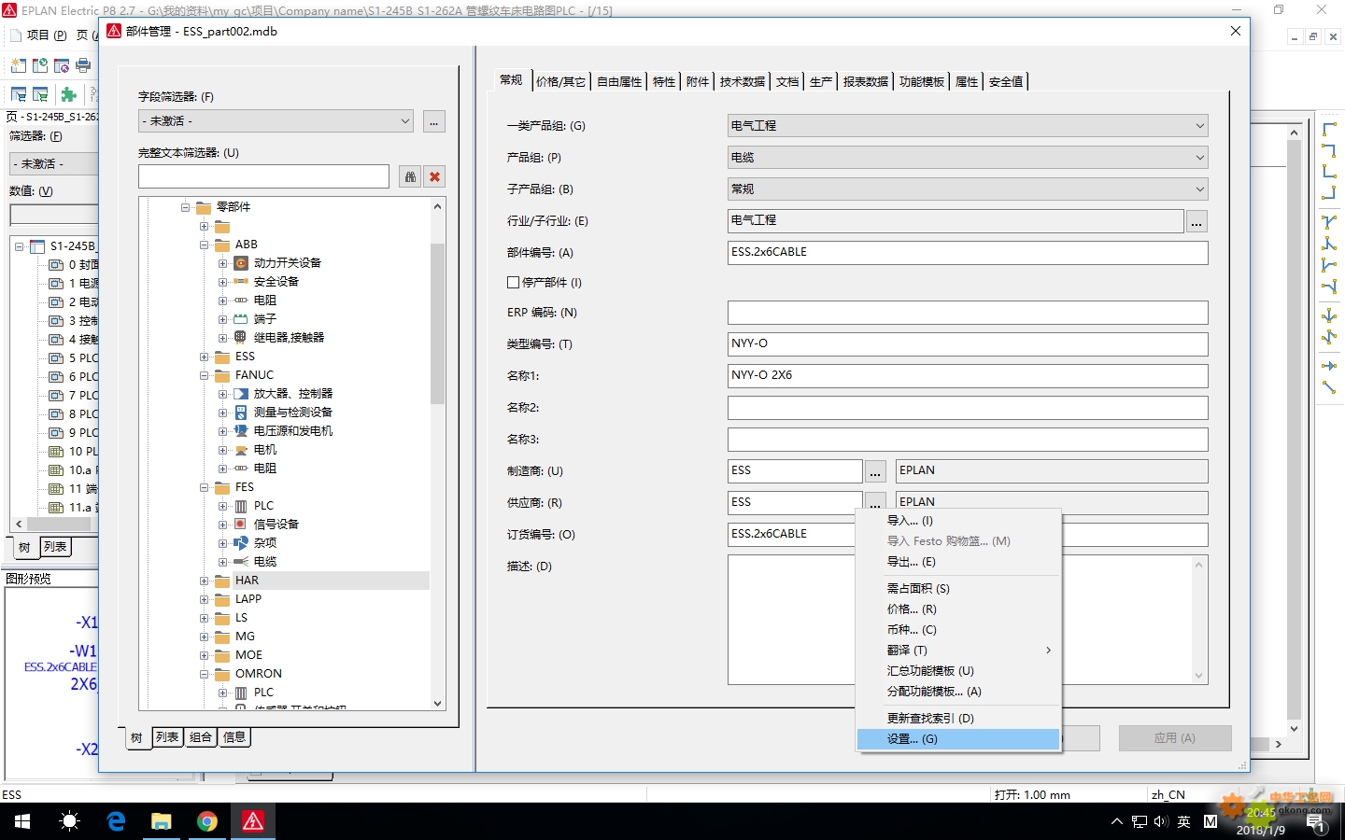Image resolution: width=1345 pixels, height=840 pixels.
Task: Click the 名称1 field containing NYY-O 2X6
Action: tap(968, 376)
